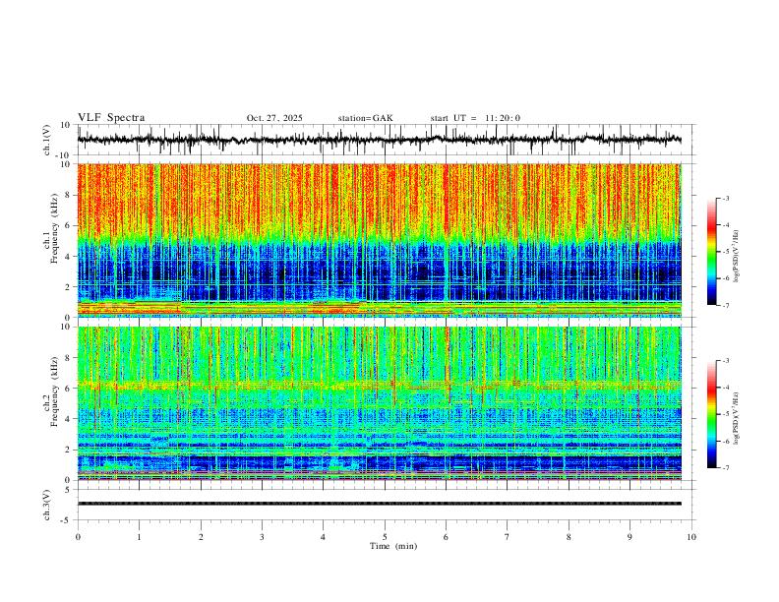Click the ch.1 voltage waveform trace
The width and height of the screenshot is (779, 602).
pos(380,140)
